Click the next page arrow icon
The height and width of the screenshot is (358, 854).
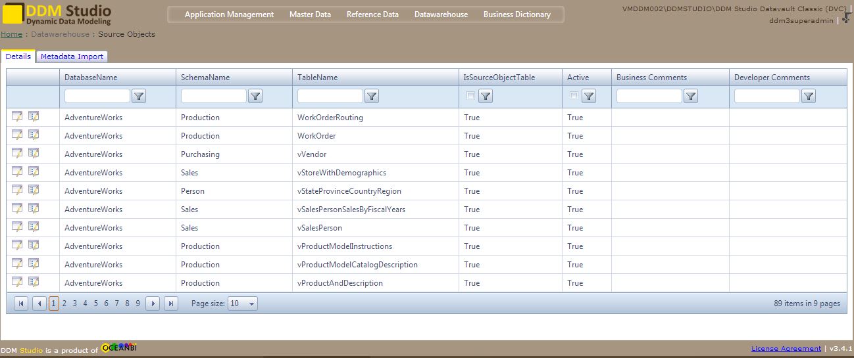[x=153, y=303]
